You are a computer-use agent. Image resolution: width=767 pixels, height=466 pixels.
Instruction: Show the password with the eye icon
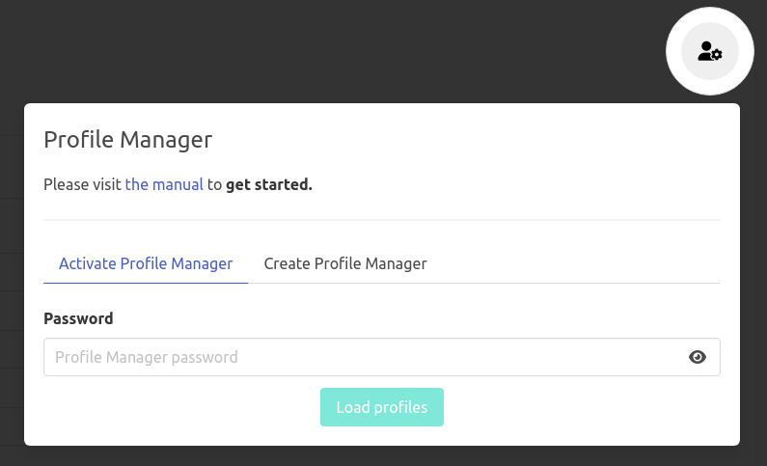(x=698, y=357)
